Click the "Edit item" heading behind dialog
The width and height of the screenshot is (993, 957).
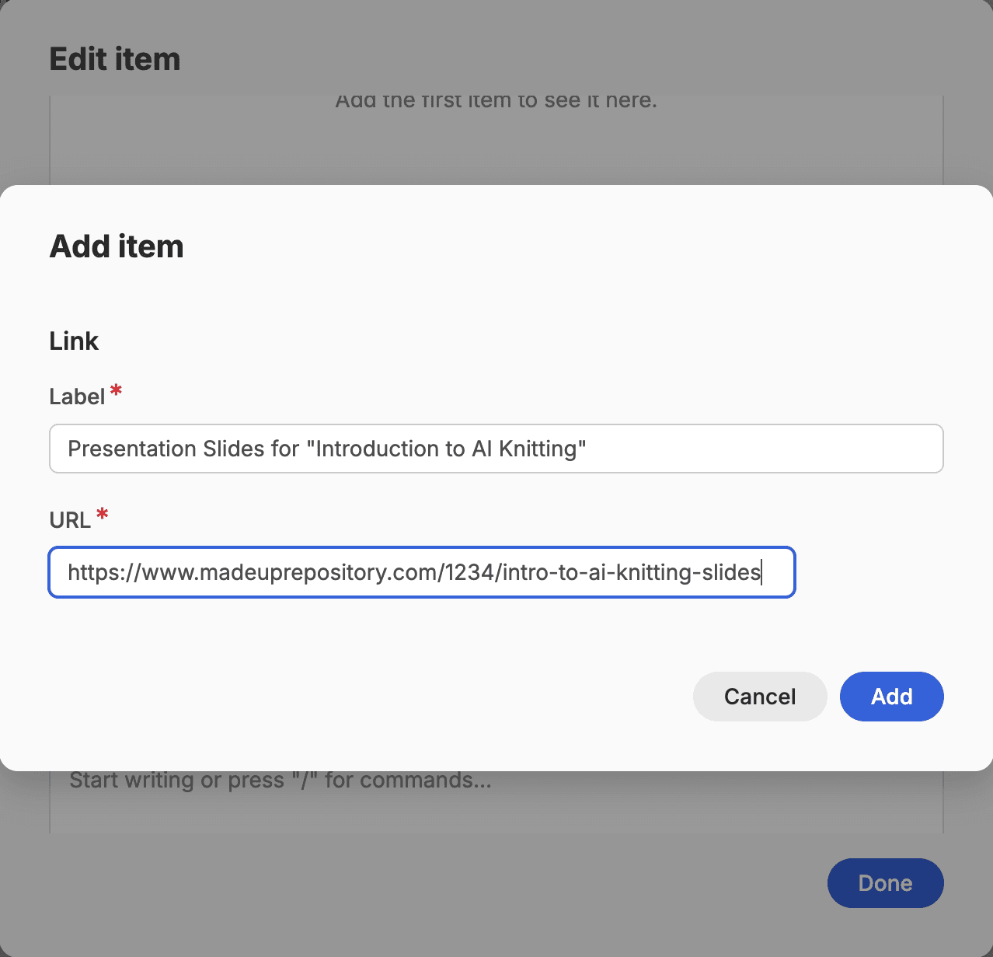115,59
